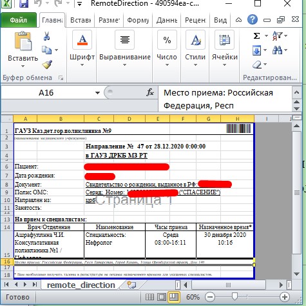Viewport: 306px width, 306px height.
Task: Open the Стили styles group
Action: (x=195, y=48)
